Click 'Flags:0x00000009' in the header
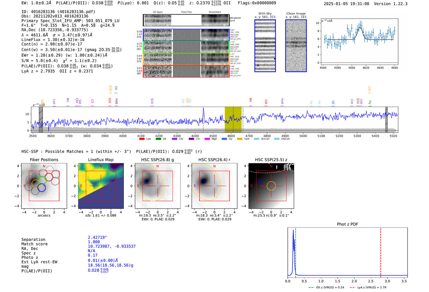 coord(257,3)
